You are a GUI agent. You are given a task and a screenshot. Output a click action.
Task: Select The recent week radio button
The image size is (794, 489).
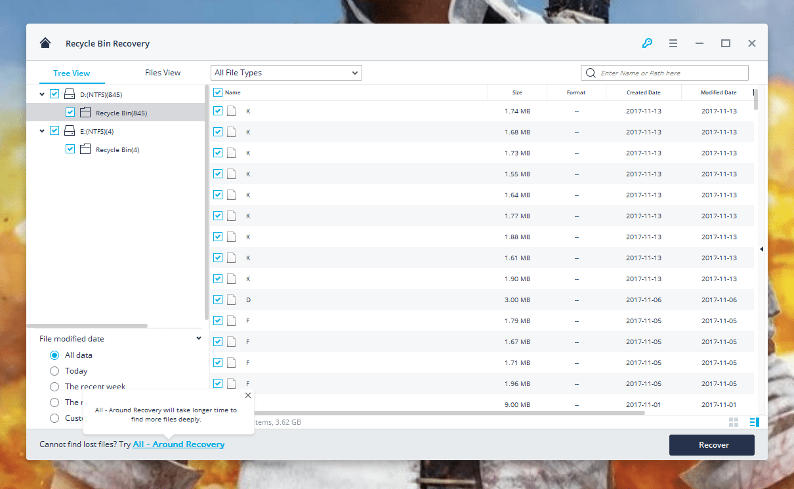point(54,387)
